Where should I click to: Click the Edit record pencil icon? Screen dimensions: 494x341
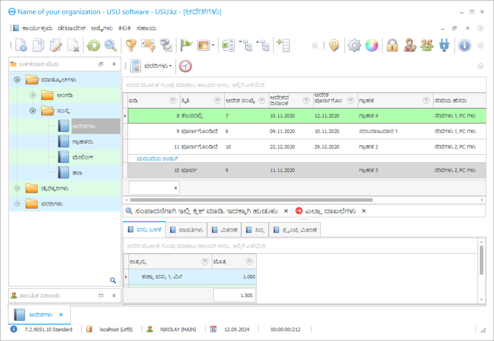point(56,45)
